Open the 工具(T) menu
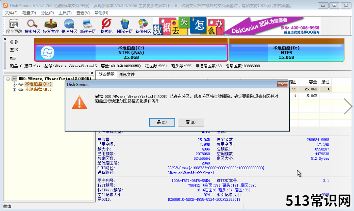Image resolution: width=354 pixels, height=211 pixels. click(65, 13)
